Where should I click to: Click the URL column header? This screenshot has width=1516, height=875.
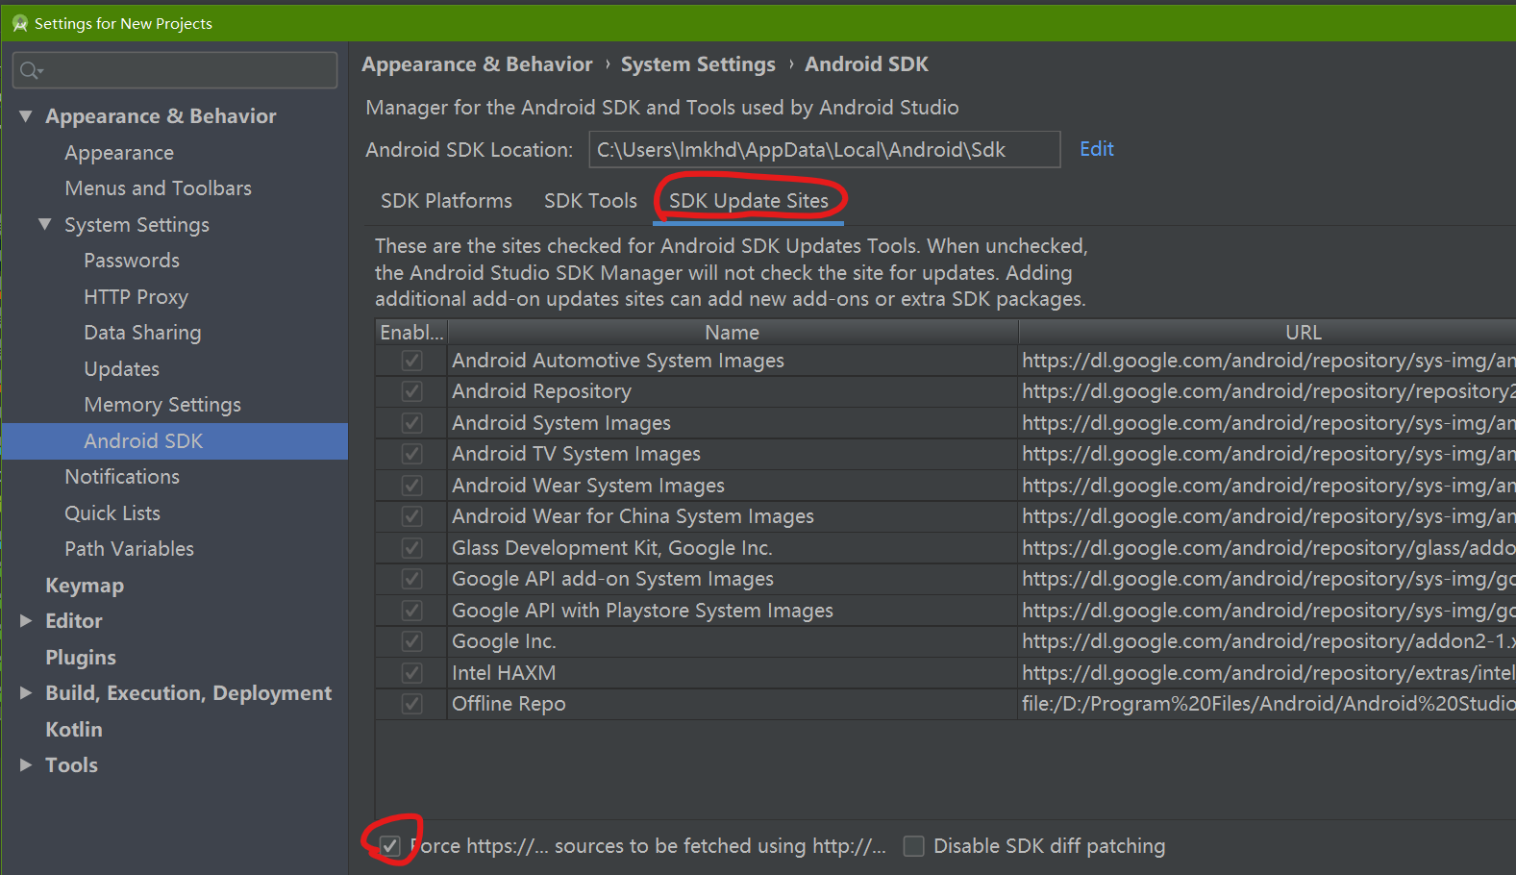coord(1267,333)
